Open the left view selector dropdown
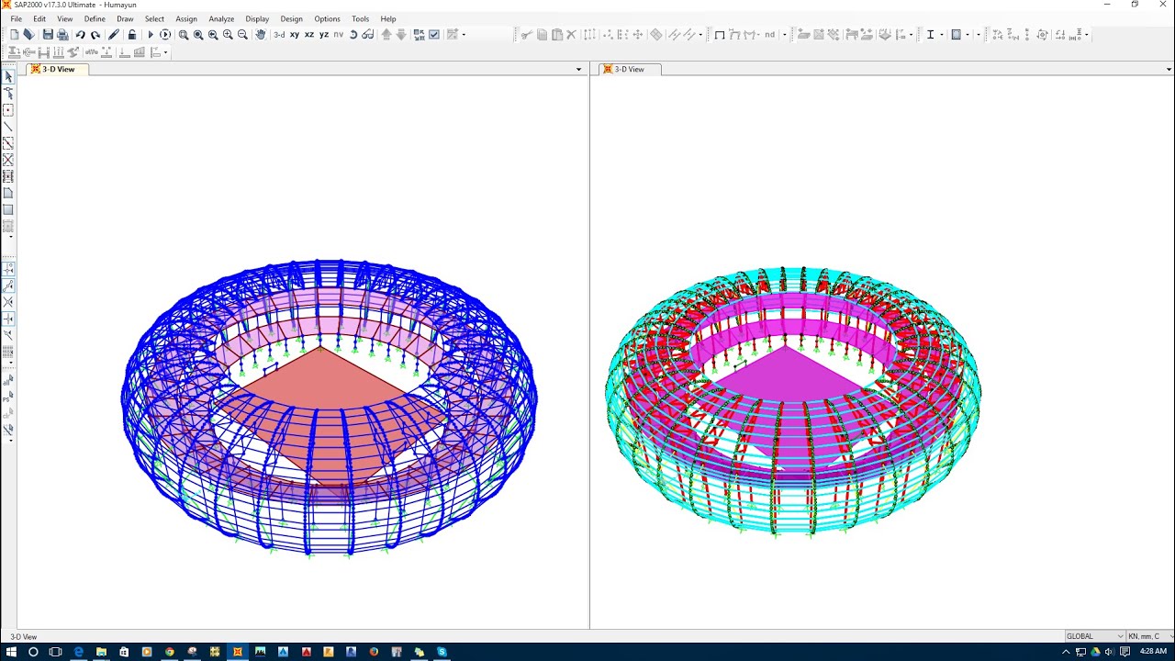 coord(577,69)
